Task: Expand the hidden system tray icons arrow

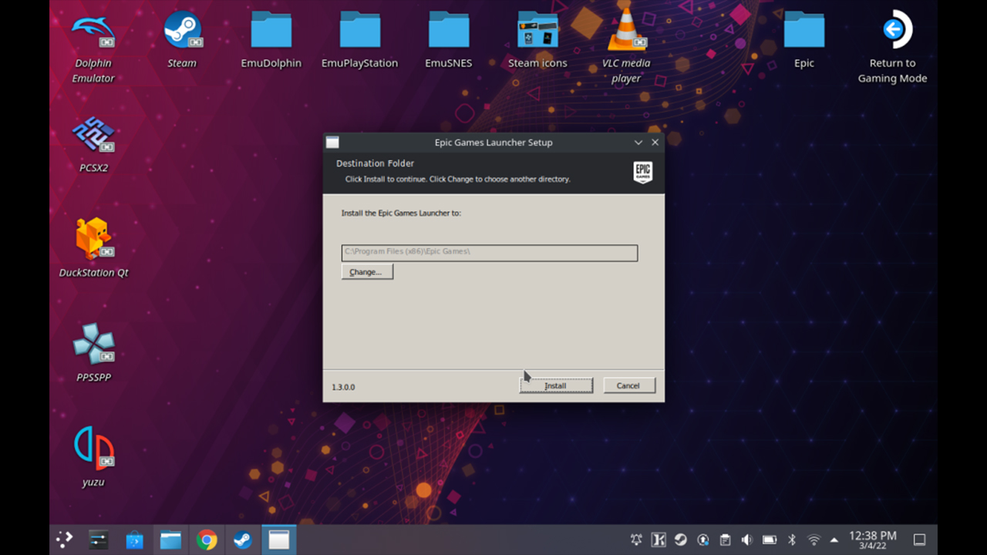Action: tap(834, 540)
